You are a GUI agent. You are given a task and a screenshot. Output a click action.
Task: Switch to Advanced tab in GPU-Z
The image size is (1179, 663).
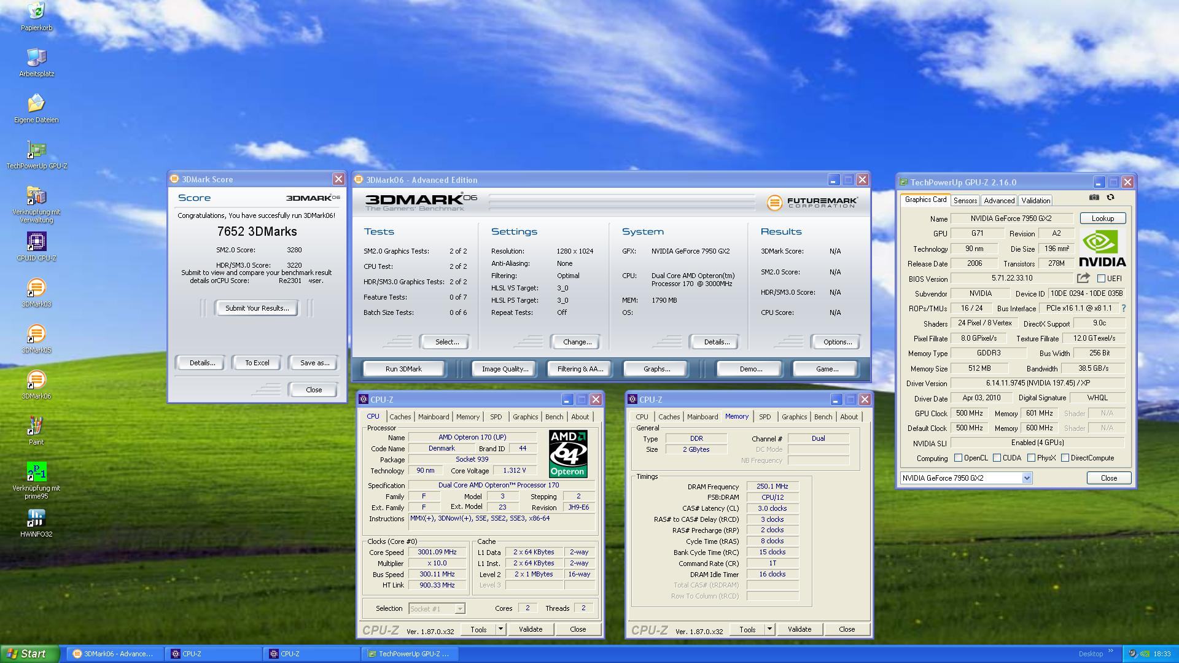pyautogui.click(x=999, y=201)
